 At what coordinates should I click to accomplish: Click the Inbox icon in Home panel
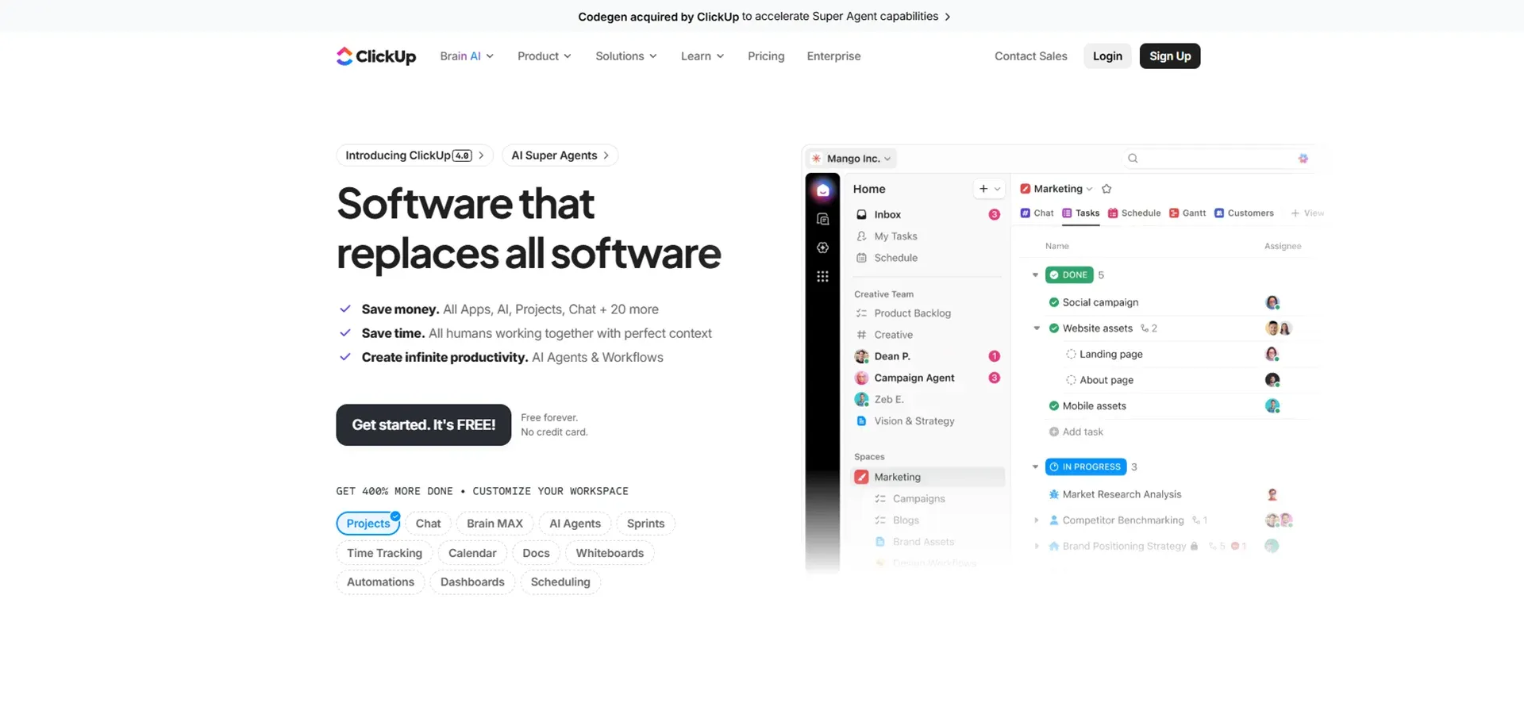pyautogui.click(x=861, y=215)
